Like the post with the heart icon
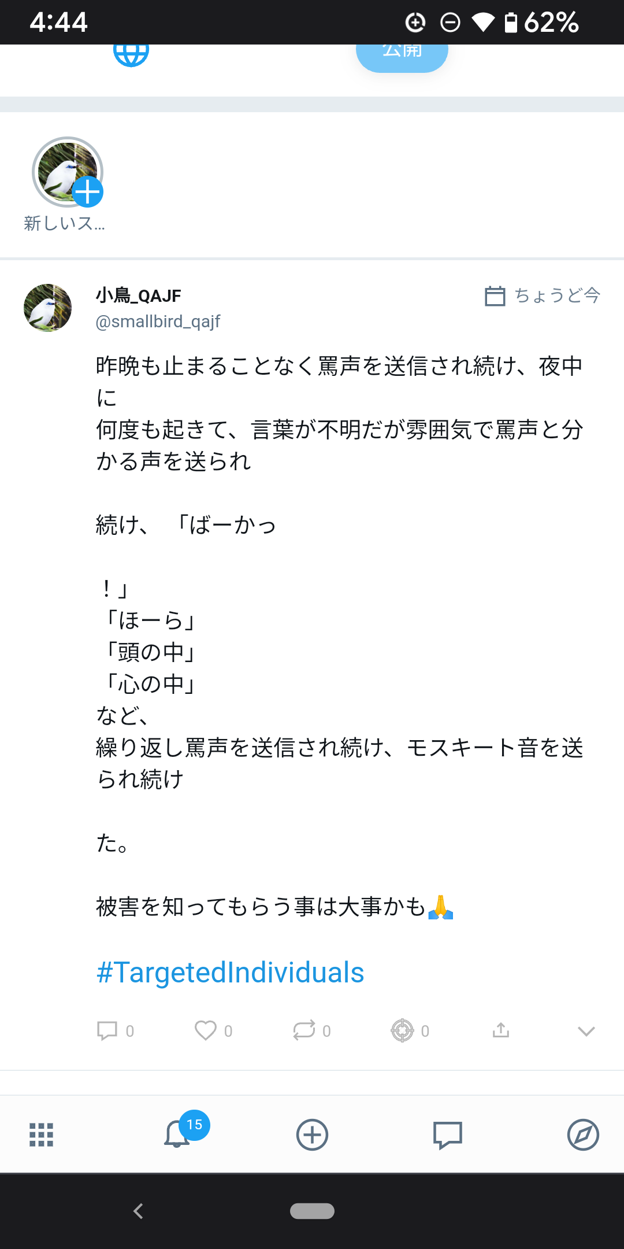This screenshot has height=1249, width=624. 206,1030
